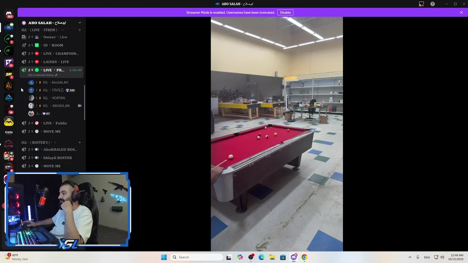
Task: Click the Discord taskbar icon
Action: pos(294,257)
